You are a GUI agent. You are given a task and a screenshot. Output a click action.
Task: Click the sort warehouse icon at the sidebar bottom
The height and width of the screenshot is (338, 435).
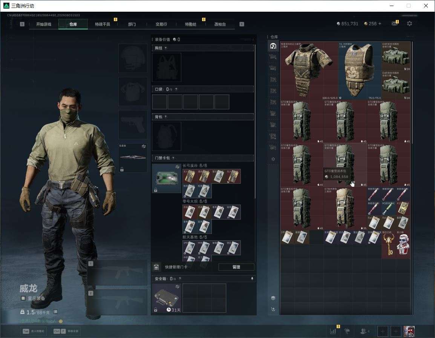[273, 309]
